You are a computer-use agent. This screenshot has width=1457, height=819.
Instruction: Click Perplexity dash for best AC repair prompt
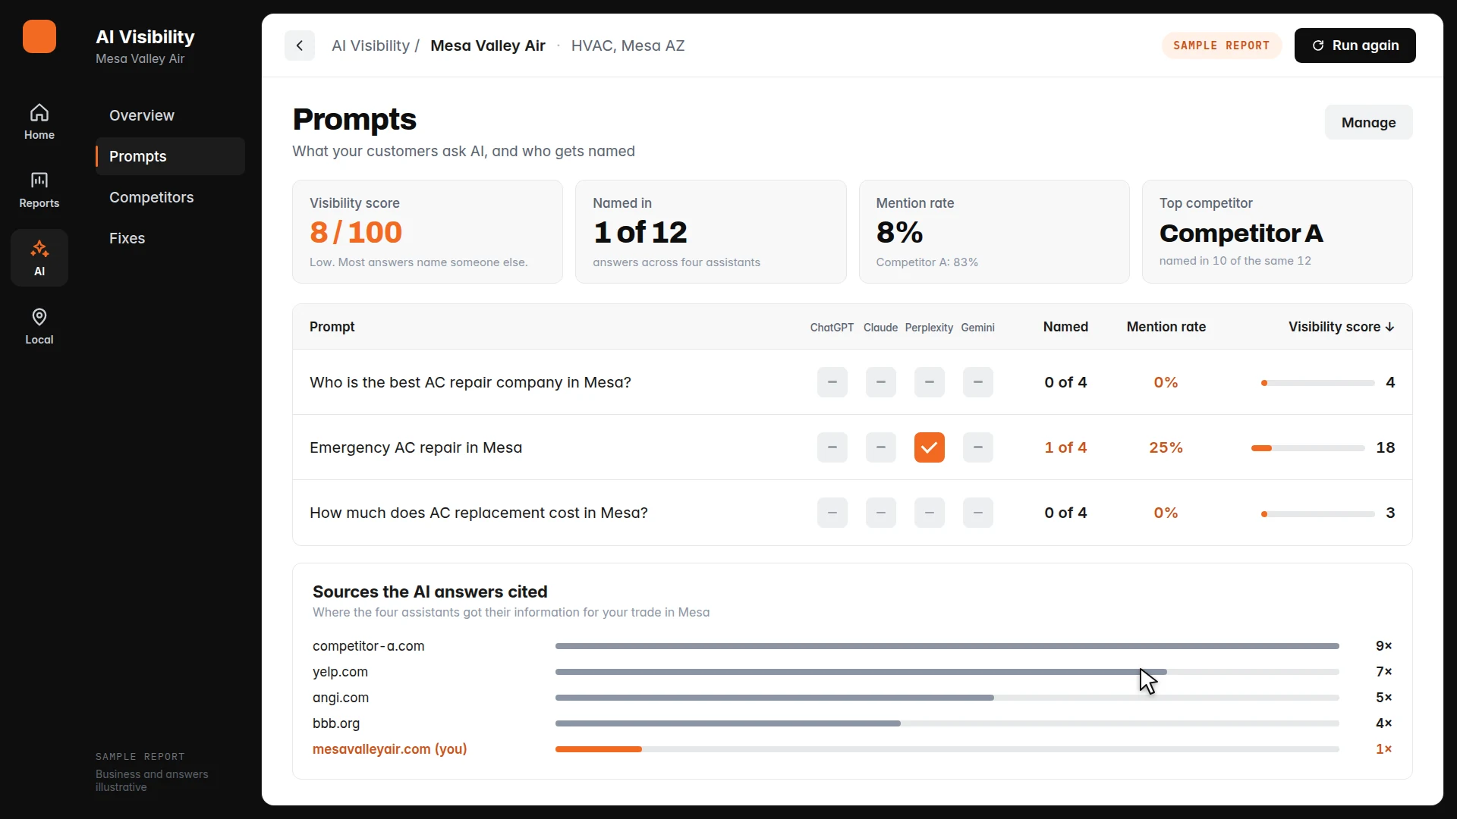(x=930, y=382)
